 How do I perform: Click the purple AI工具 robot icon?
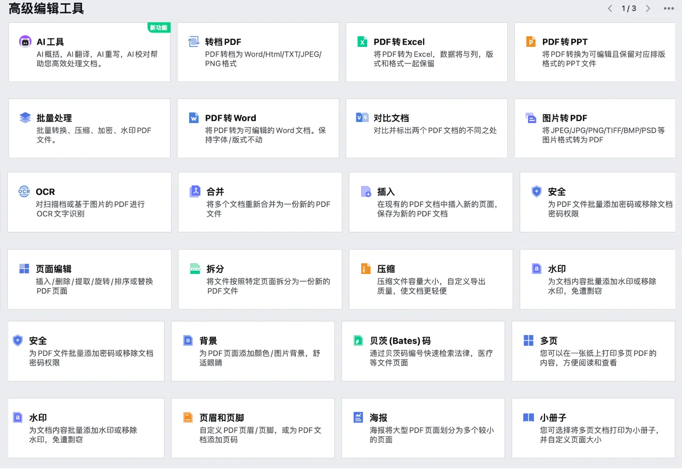point(25,41)
